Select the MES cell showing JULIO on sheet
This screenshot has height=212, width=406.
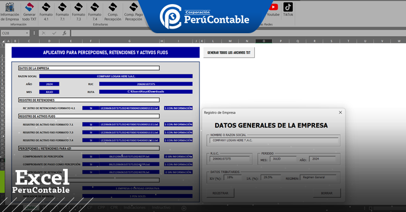click(x=49, y=92)
